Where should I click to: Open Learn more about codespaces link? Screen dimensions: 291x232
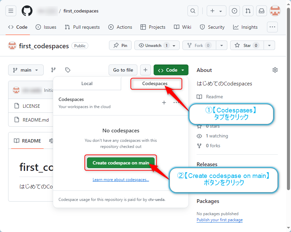[x=121, y=180]
